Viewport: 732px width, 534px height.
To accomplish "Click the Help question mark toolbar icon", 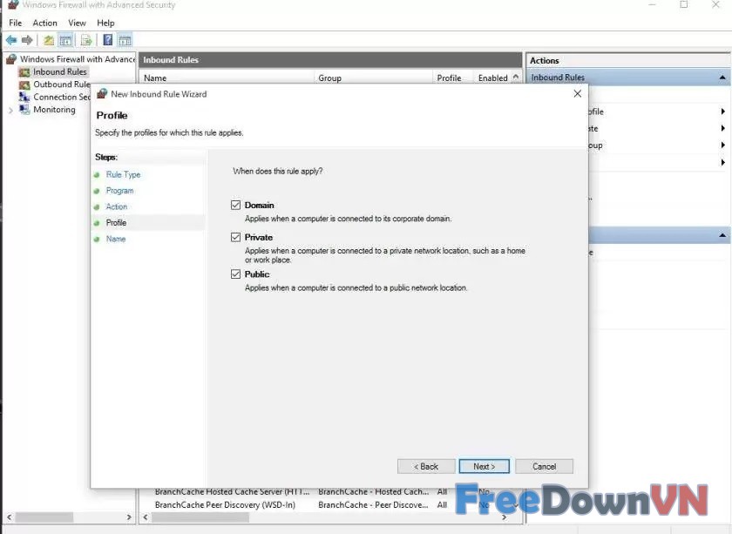I will [x=107, y=40].
